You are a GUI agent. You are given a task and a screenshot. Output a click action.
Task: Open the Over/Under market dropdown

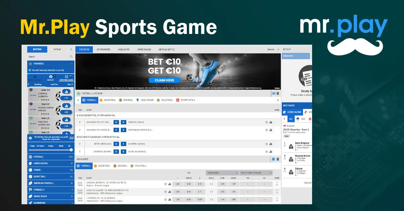coord(222,173)
